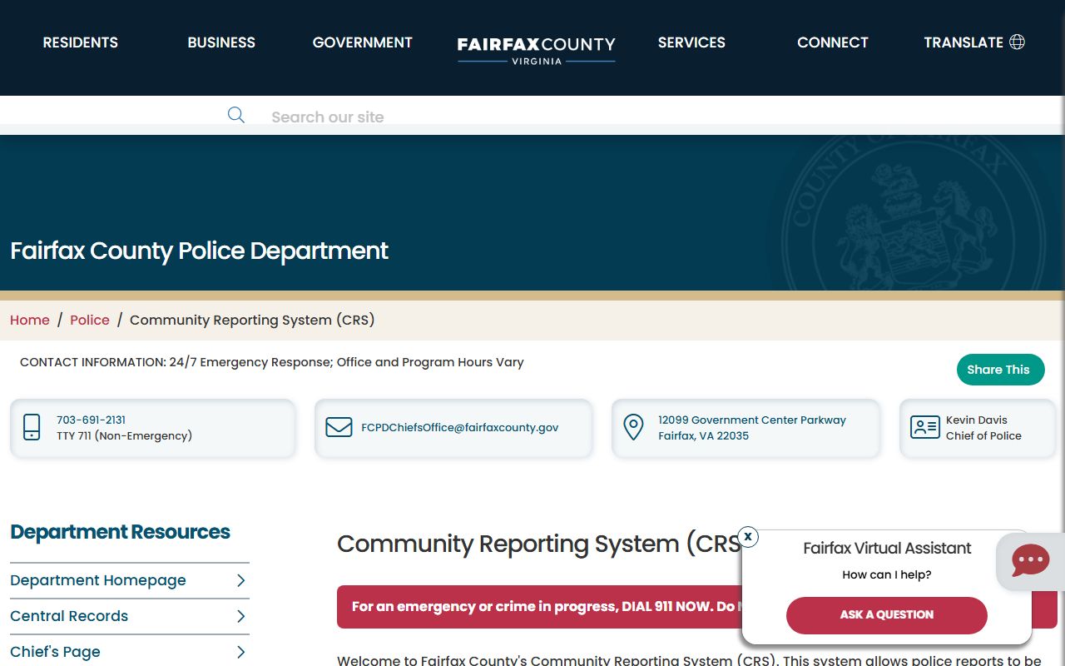Open Department Homepage sidebar link
The image size is (1065, 666).
coord(98,580)
